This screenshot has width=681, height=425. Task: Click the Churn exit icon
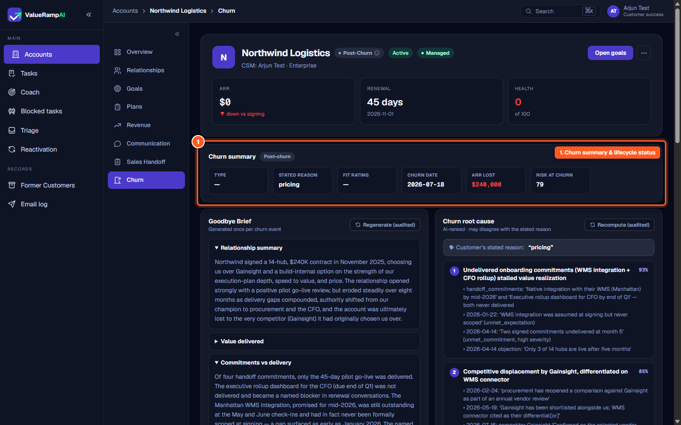[x=118, y=180]
